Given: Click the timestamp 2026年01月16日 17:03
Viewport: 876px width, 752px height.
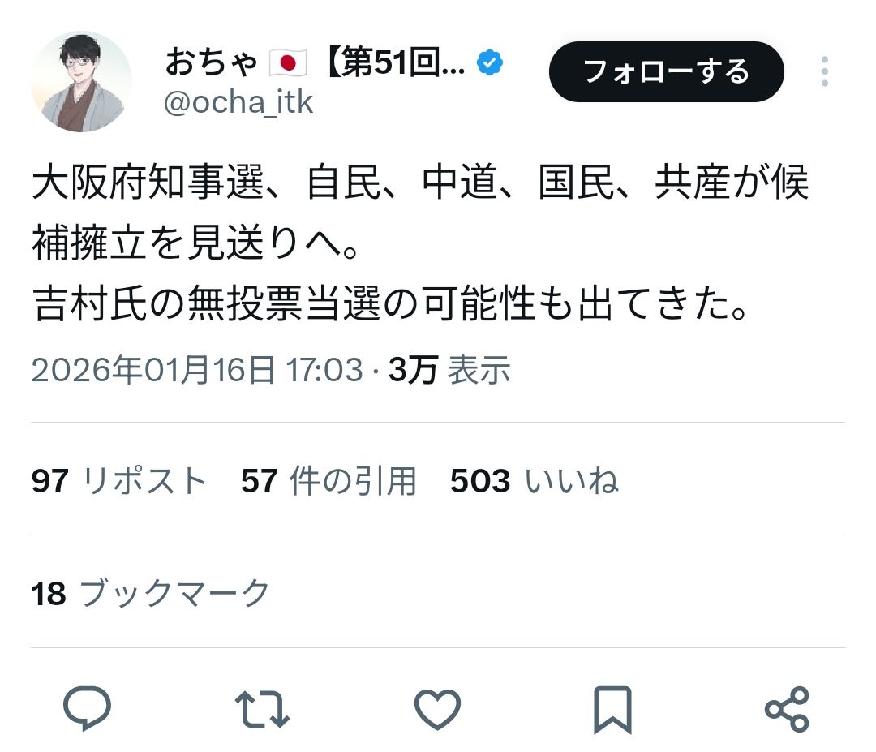Looking at the screenshot, I should pos(197,370).
